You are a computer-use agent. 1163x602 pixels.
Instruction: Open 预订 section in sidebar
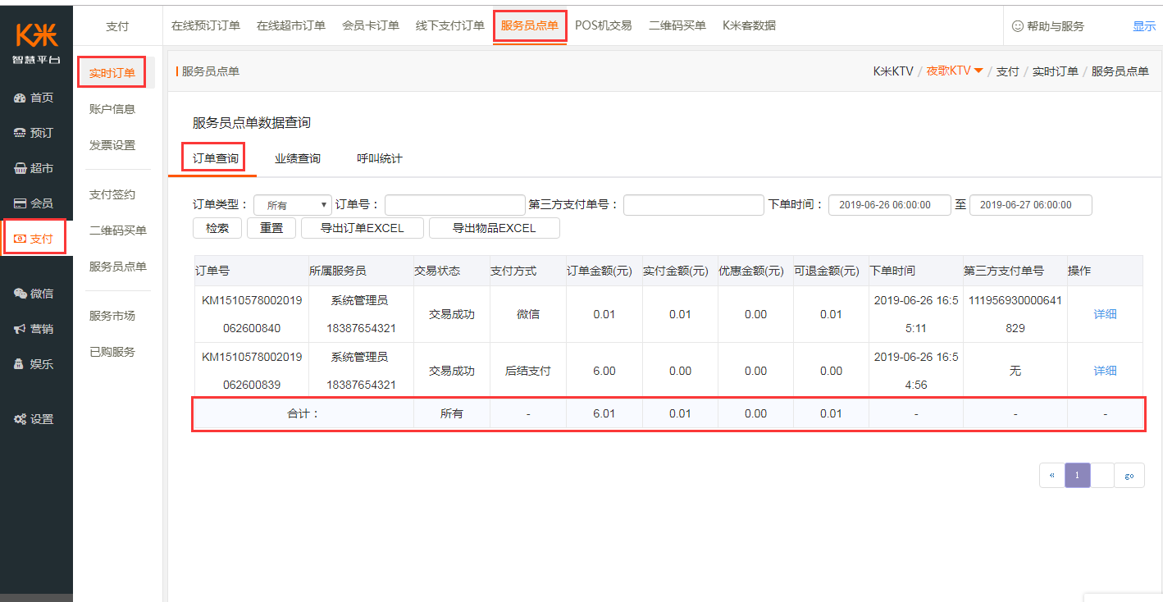(x=34, y=133)
